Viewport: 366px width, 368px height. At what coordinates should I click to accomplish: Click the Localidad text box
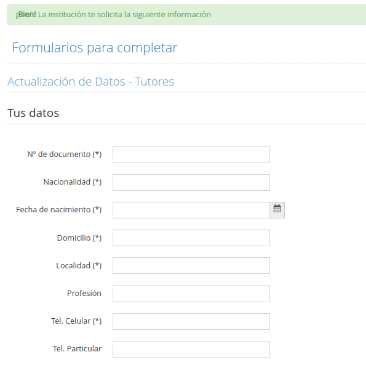click(x=191, y=265)
